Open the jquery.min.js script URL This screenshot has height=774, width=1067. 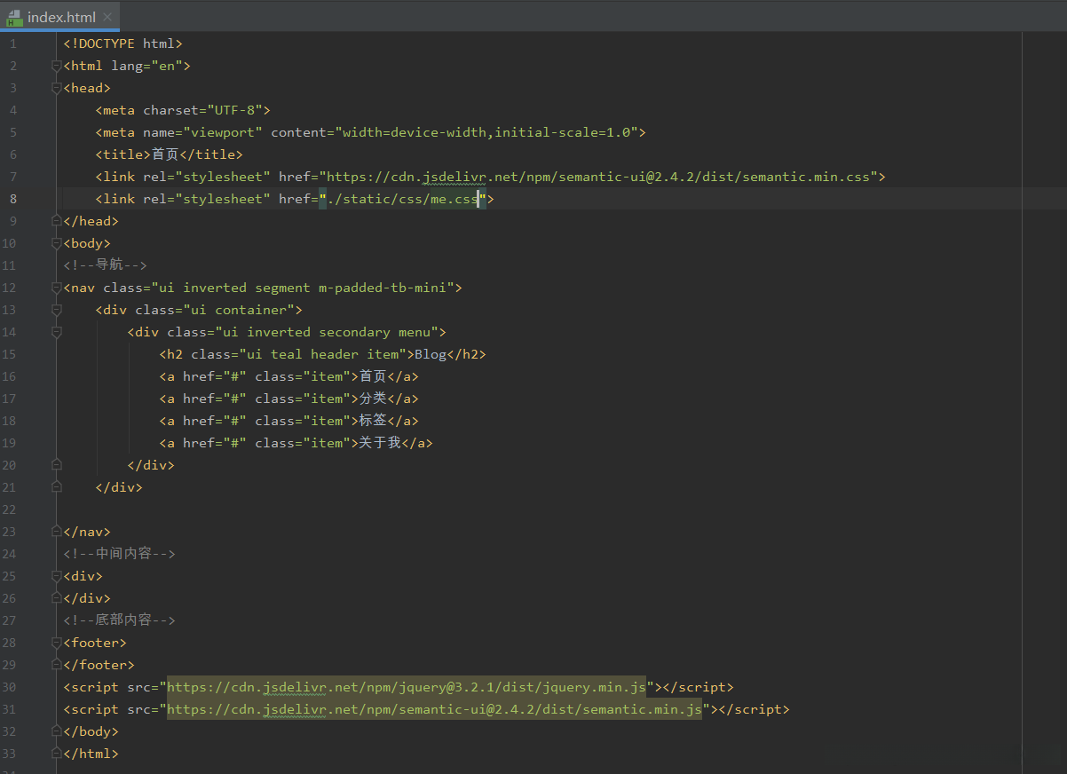point(410,687)
